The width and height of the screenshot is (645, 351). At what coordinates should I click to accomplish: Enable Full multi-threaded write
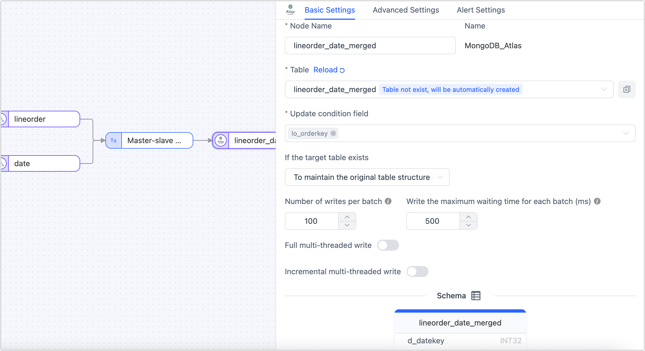point(388,245)
